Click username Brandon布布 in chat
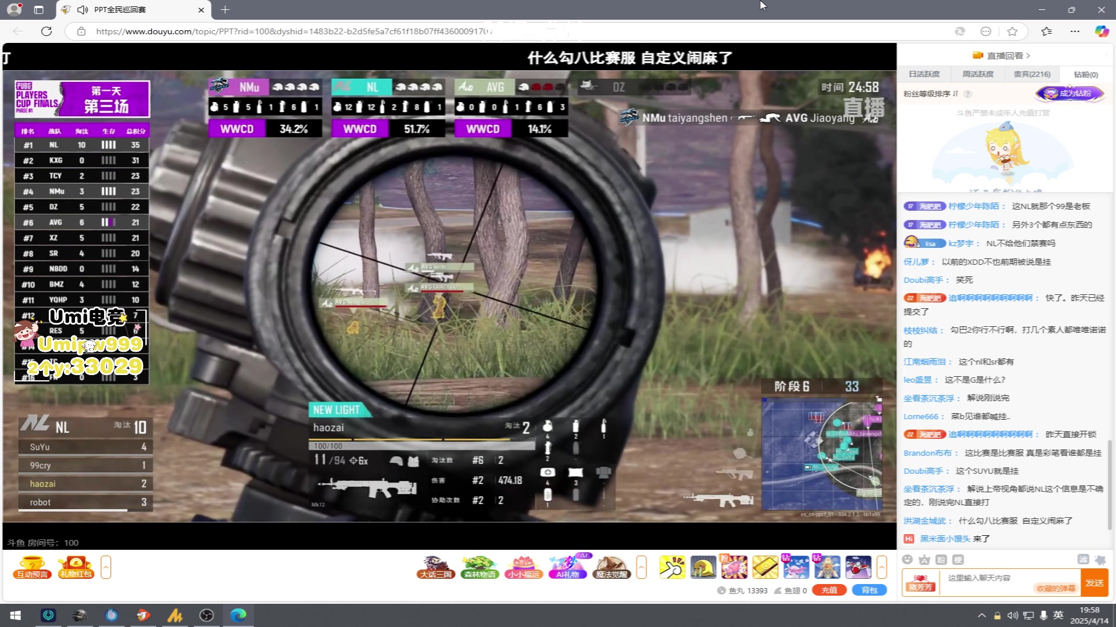 pyautogui.click(x=928, y=453)
